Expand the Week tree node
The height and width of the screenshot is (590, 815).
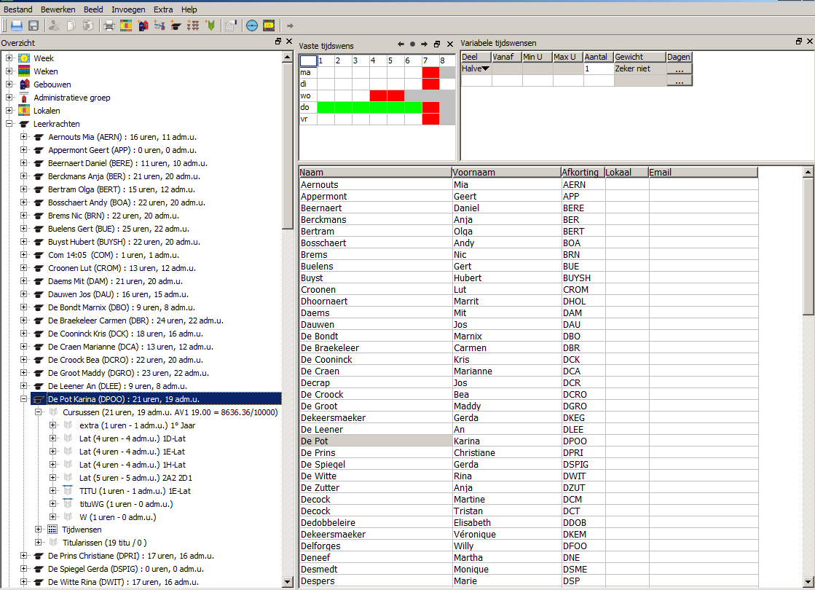coord(9,58)
